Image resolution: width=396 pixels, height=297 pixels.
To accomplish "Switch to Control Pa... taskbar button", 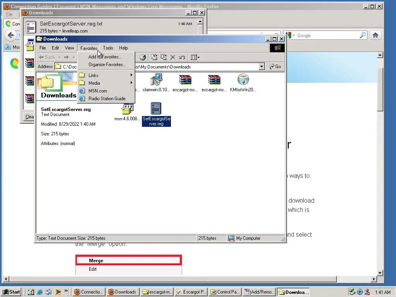I will (x=225, y=292).
